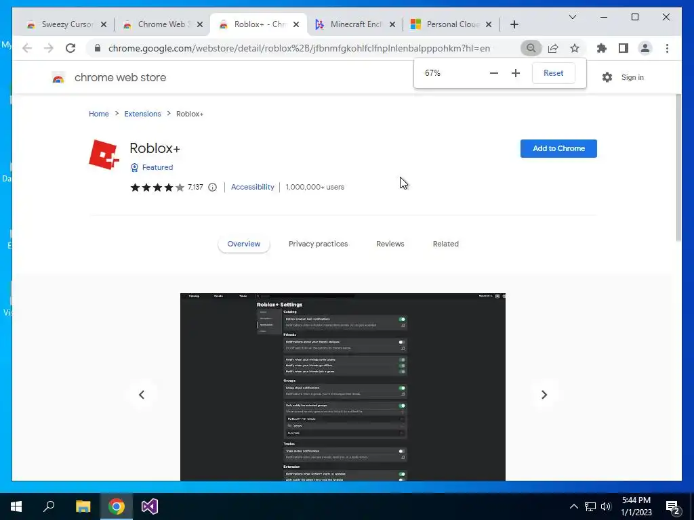Open the tab search dropdown arrow
Viewport: 694px width, 520px height.
pyautogui.click(x=573, y=17)
